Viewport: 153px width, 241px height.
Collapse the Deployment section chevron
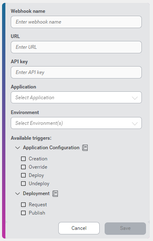point(18,193)
